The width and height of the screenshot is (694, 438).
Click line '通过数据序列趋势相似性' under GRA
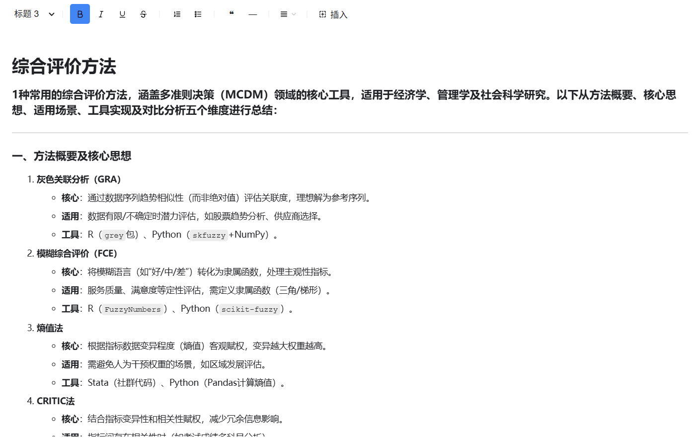(218, 198)
